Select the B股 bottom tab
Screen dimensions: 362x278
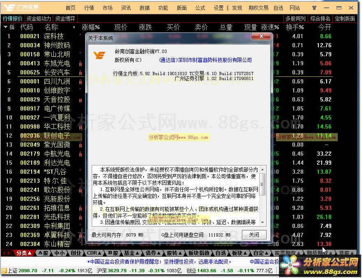coord(113,253)
